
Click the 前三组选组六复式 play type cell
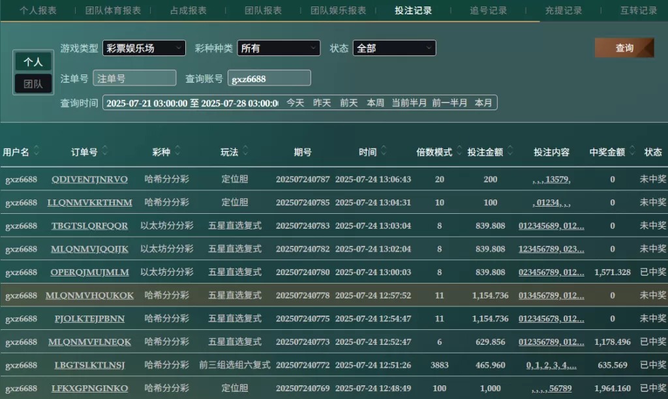point(235,365)
